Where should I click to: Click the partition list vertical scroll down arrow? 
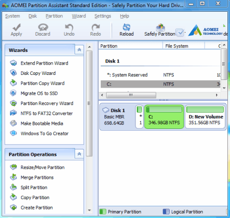coord(224,88)
